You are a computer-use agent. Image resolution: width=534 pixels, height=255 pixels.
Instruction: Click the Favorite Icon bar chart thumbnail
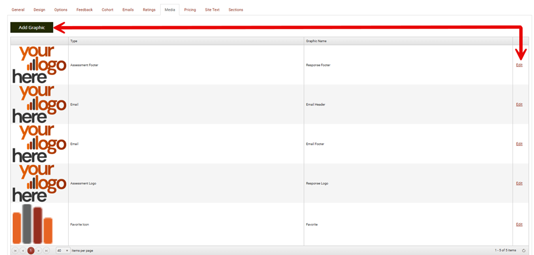point(32,224)
